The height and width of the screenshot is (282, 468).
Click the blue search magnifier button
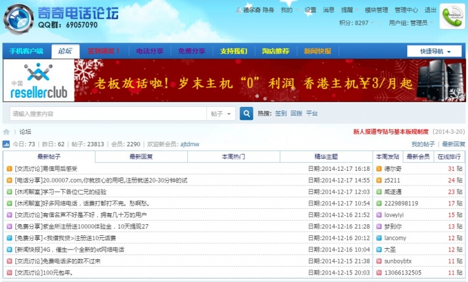point(246,114)
